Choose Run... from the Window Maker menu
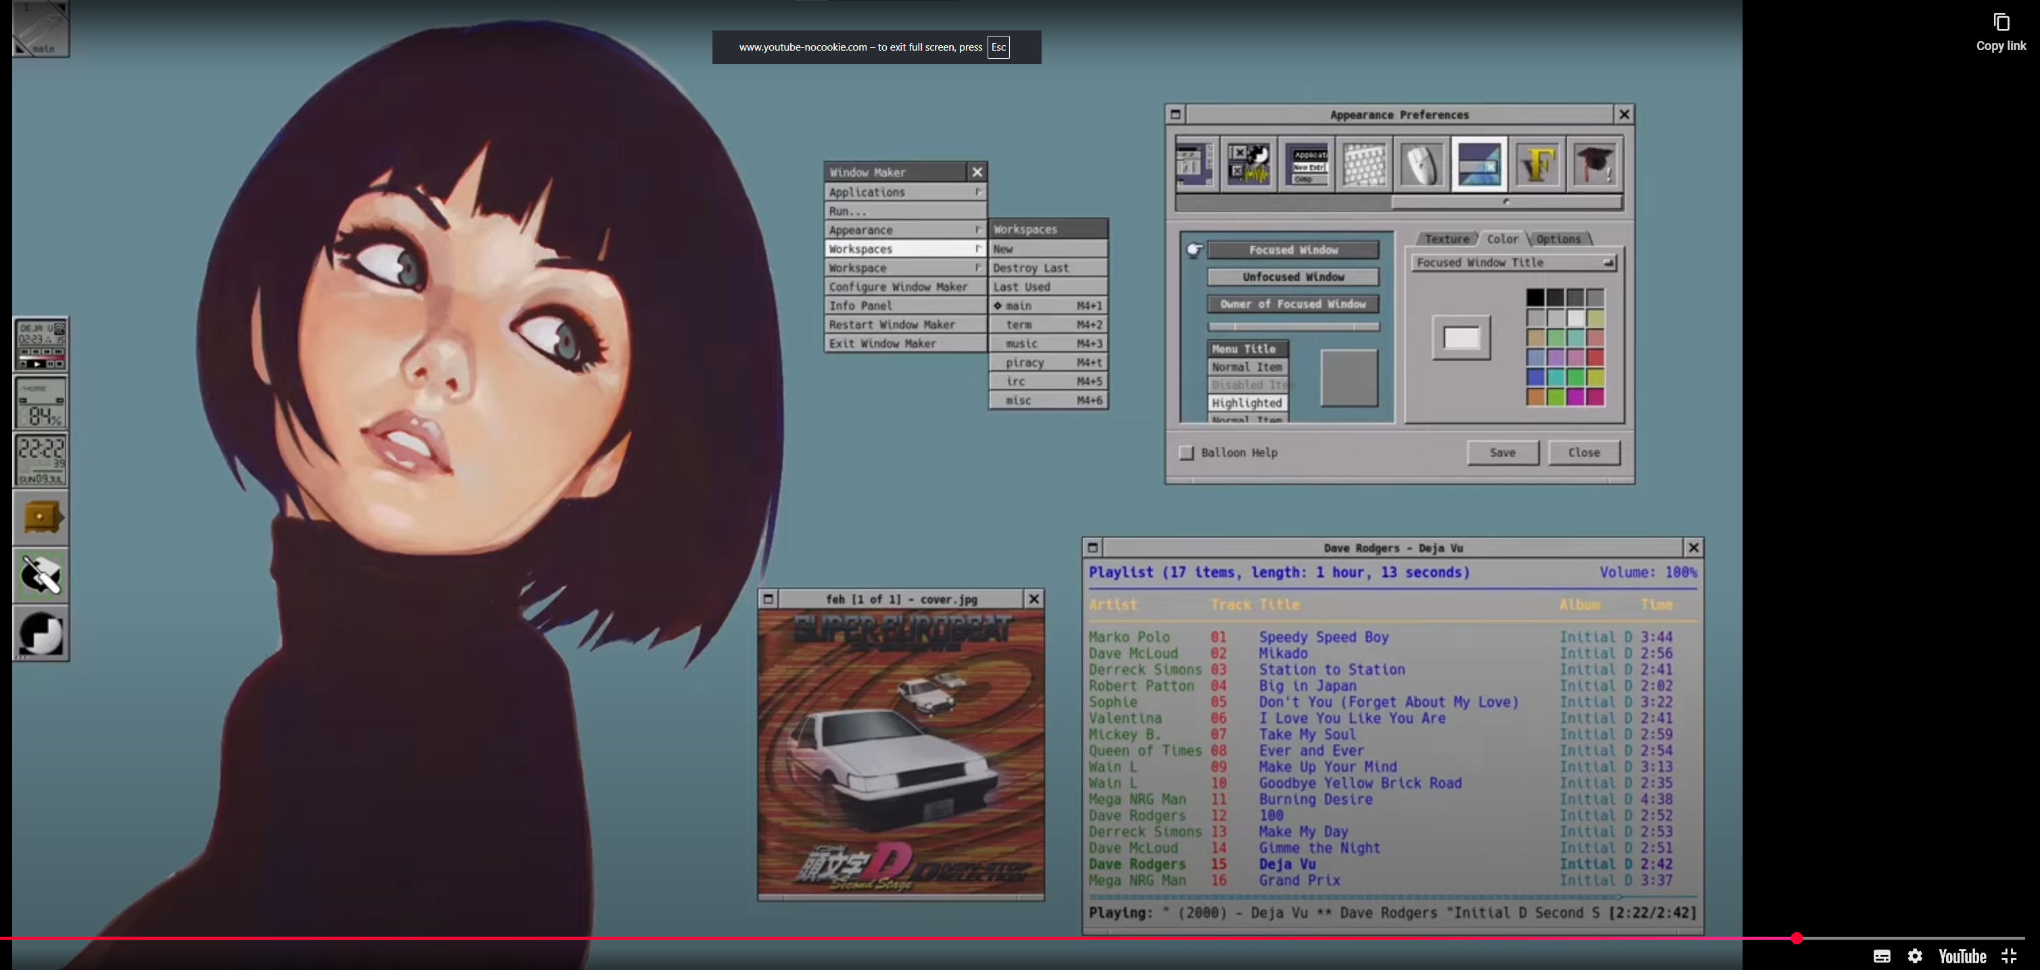This screenshot has height=970, width=2040. 905,211
